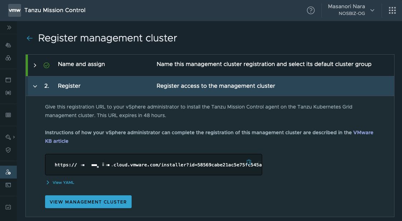The height and width of the screenshot is (221, 402).
Task: Expand the left sidebar with double-chevron icon
Action: click(9, 27)
